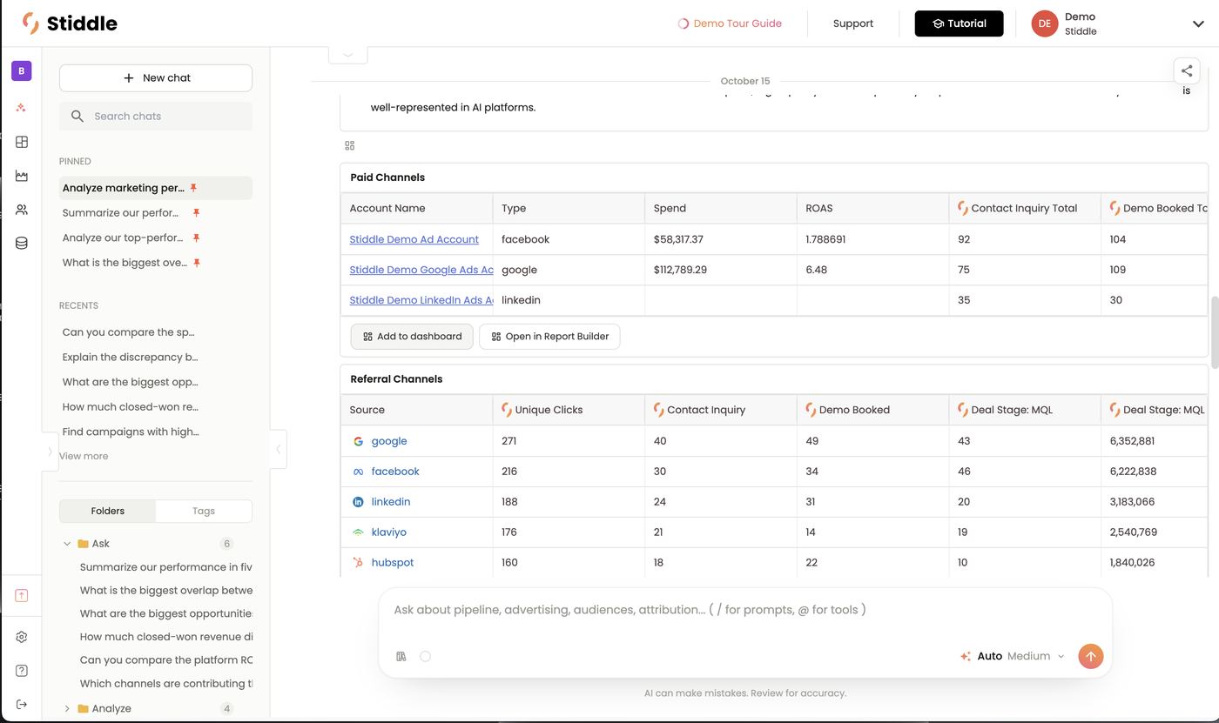The image size is (1219, 723).
Task: Click the Tutorial button
Action: (x=959, y=23)
